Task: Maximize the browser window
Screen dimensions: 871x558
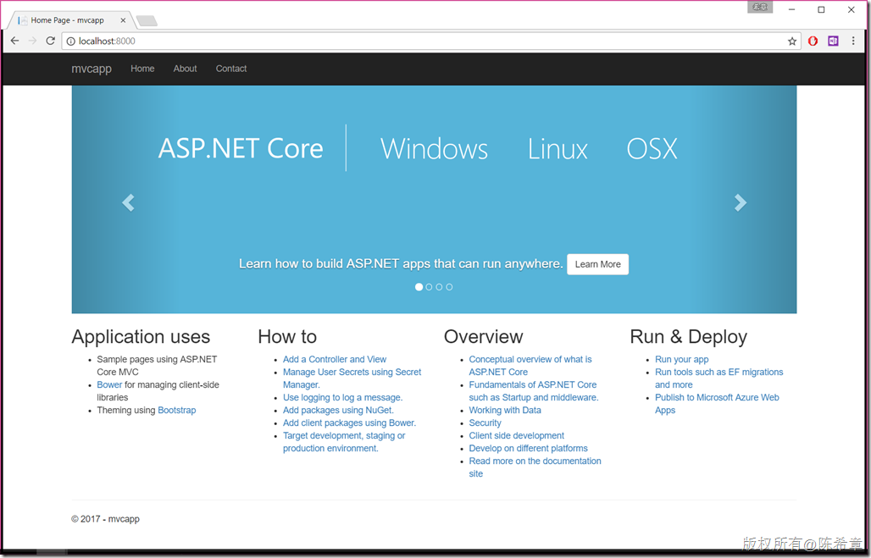Action: pyautogui.click(x=821, y=9)
